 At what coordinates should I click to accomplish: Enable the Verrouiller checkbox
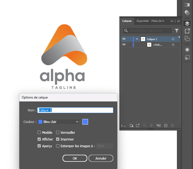tap(58, 132)
